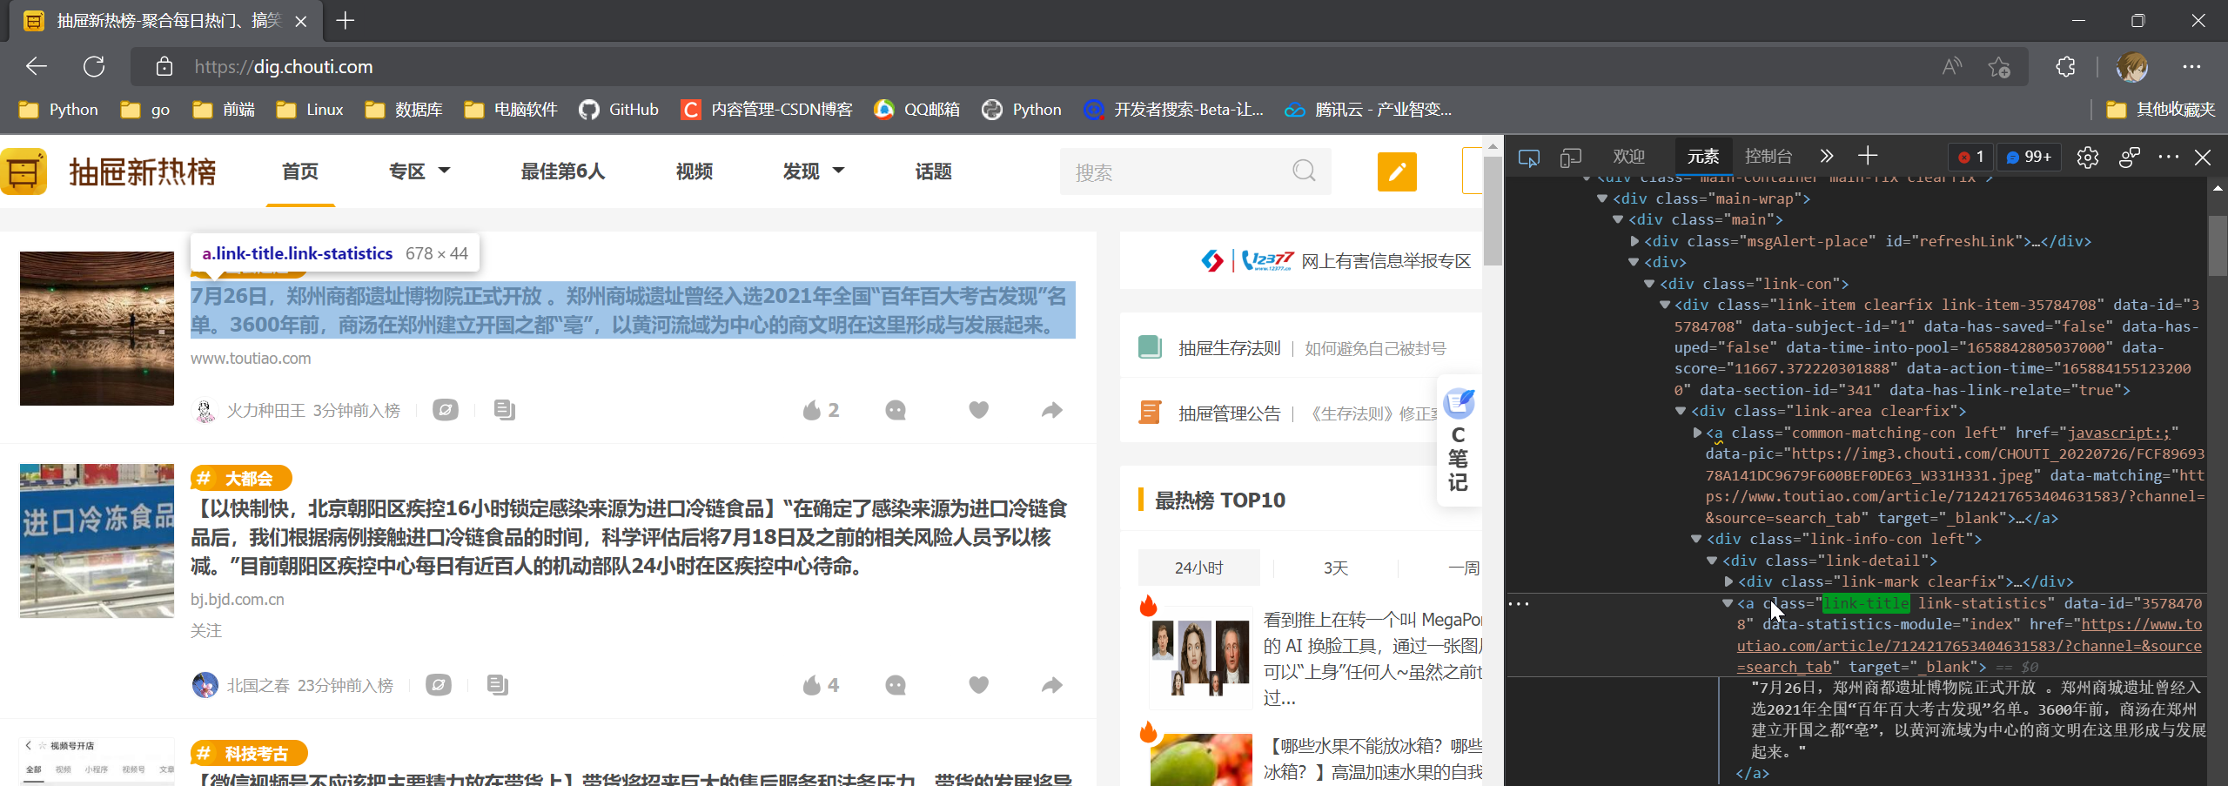The width and height of the screenshot is (2228, 786).
Task: Collapse the link-area clearfix div node
Action: pyautogui.click(x=1681, y=411)
